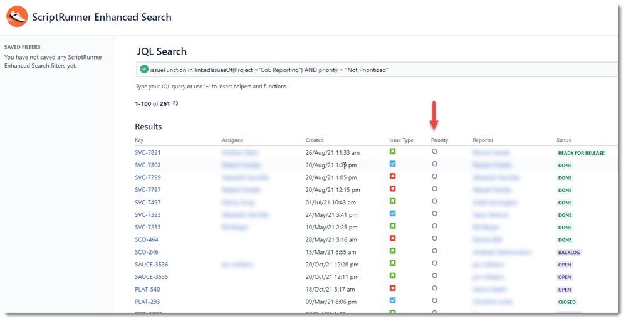This screenshot has height=321, width=626.
Task: Open issue SAUCE-3536
Action: pos(151,265)
